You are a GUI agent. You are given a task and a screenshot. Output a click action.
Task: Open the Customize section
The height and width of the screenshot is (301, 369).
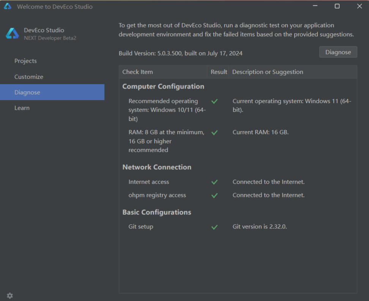tap(52, 77)
